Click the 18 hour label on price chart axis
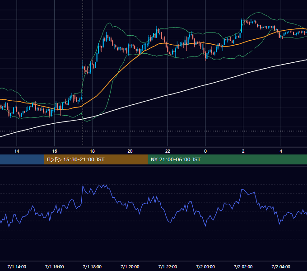This screenshot has height=271, width=307. pyautogui.click(x=92, y=151)
